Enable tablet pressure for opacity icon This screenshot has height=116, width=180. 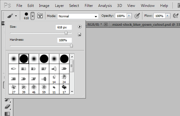pos(137,15)
